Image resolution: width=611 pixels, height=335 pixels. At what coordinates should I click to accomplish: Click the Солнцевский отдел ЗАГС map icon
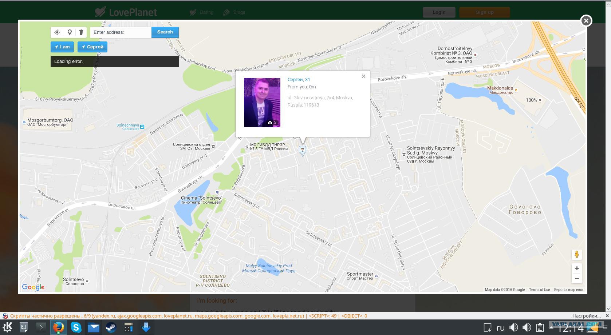(213, 146)
